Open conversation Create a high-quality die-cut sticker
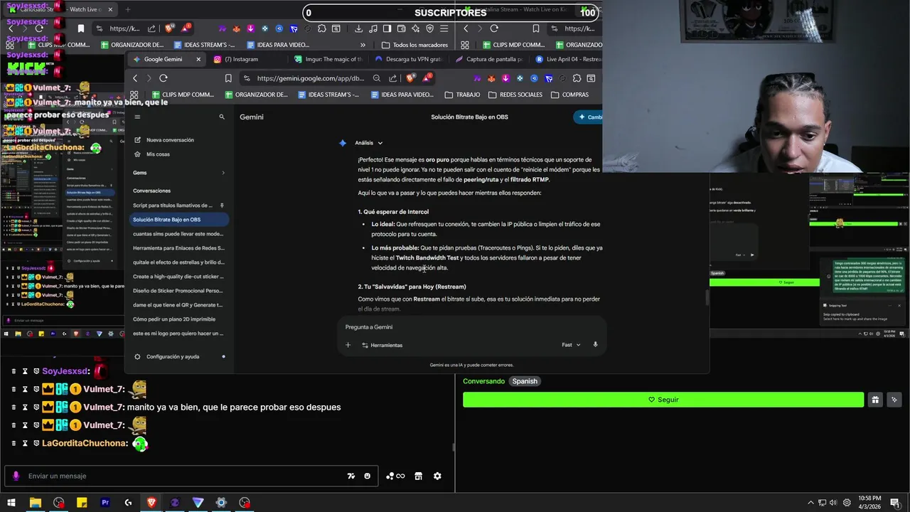910x512 pixels. 178,277
